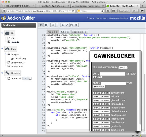Click OH GO ON THEN for kotaku.com

[x=101, y=104]
